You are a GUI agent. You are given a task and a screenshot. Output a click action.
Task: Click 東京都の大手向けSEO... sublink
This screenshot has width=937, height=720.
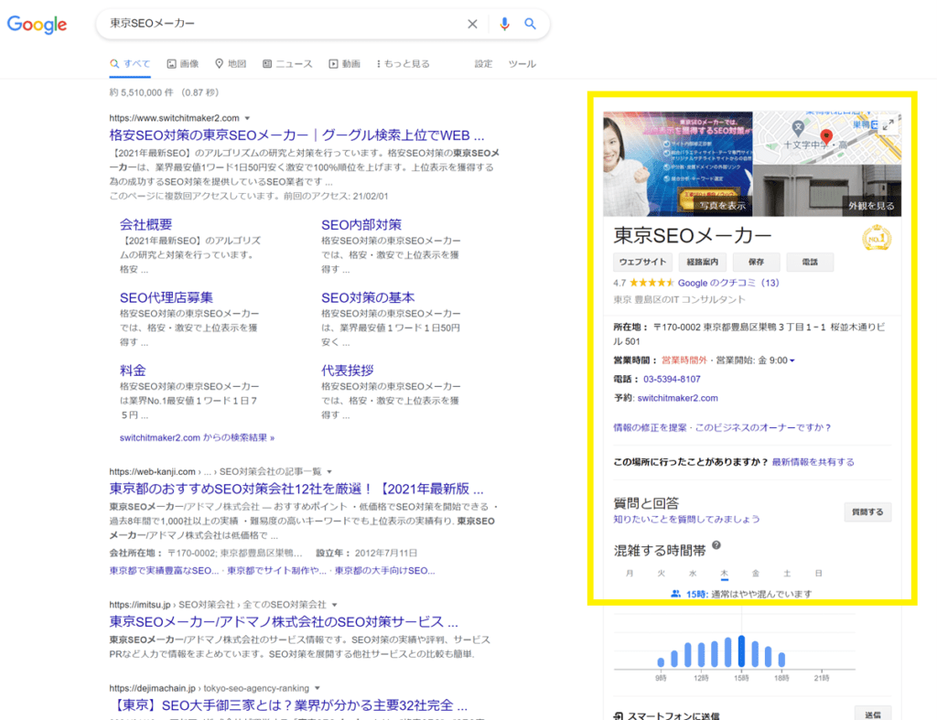pyautogui.click(x=385, y=571)
